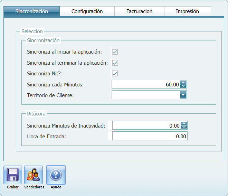Click the 'Territorio de Cliente:' label
Viewport: 228px width, 196px height.
(x=50, y=95)
